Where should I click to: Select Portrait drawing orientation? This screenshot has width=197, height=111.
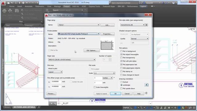(x=121, y=82)
